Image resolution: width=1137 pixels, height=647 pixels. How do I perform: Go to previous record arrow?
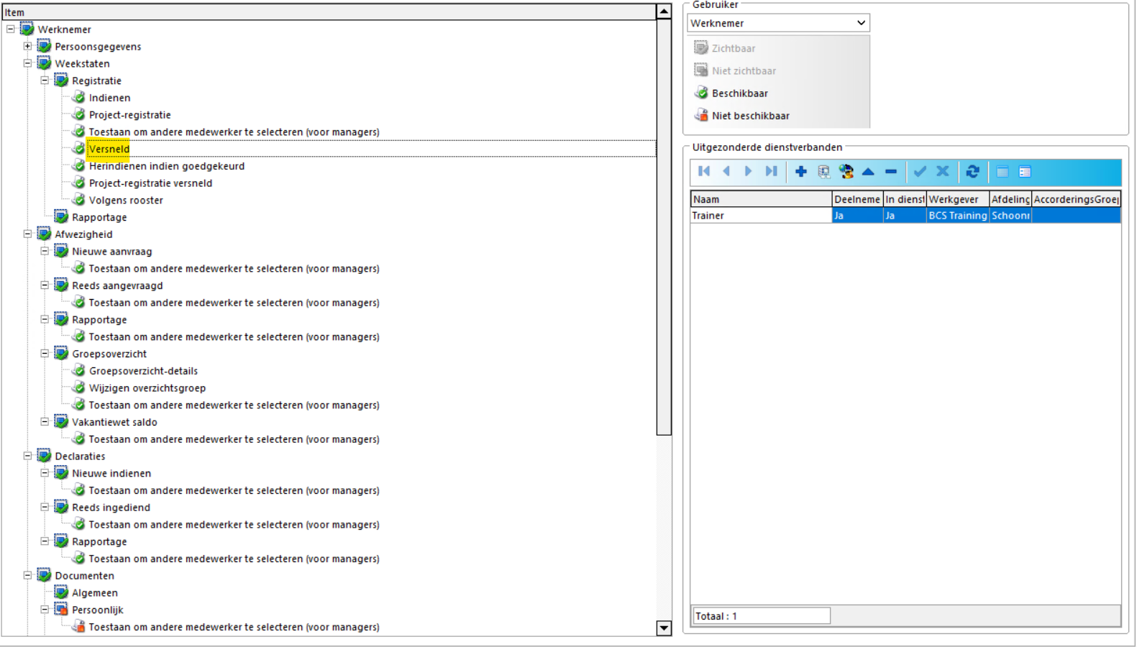(726, 172)
